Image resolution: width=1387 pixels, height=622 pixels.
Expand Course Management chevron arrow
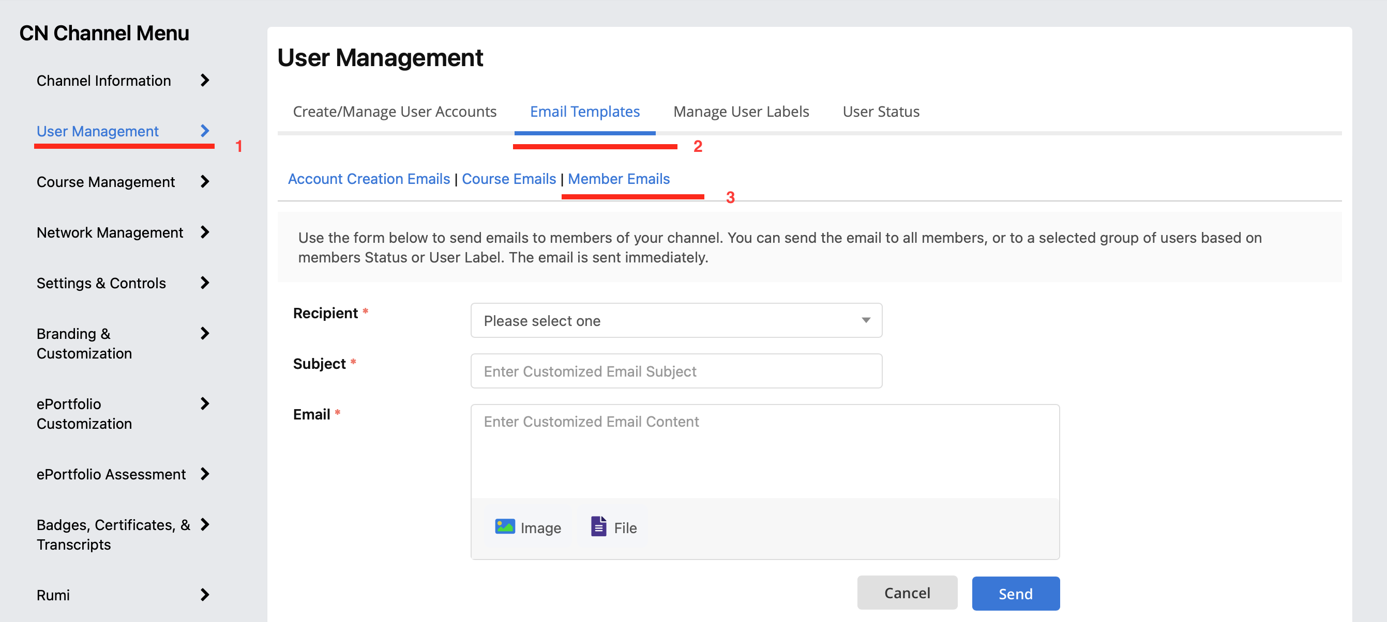pos(205,182)
